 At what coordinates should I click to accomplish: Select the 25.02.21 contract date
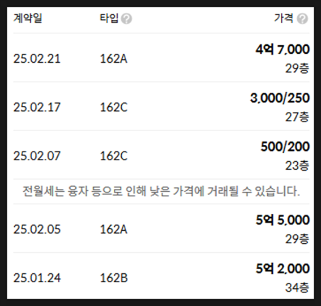tap(37, 59)
